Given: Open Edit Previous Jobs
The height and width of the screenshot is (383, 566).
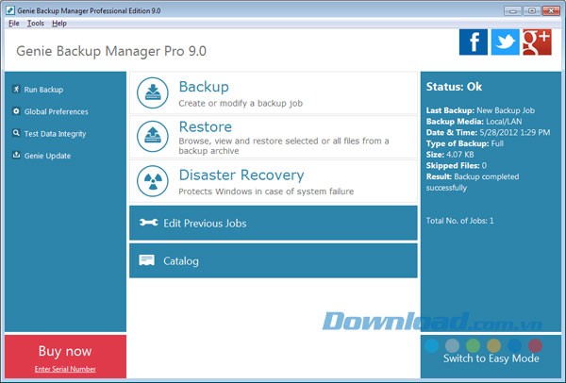Looking at the screenshot, I should point(274,223).
